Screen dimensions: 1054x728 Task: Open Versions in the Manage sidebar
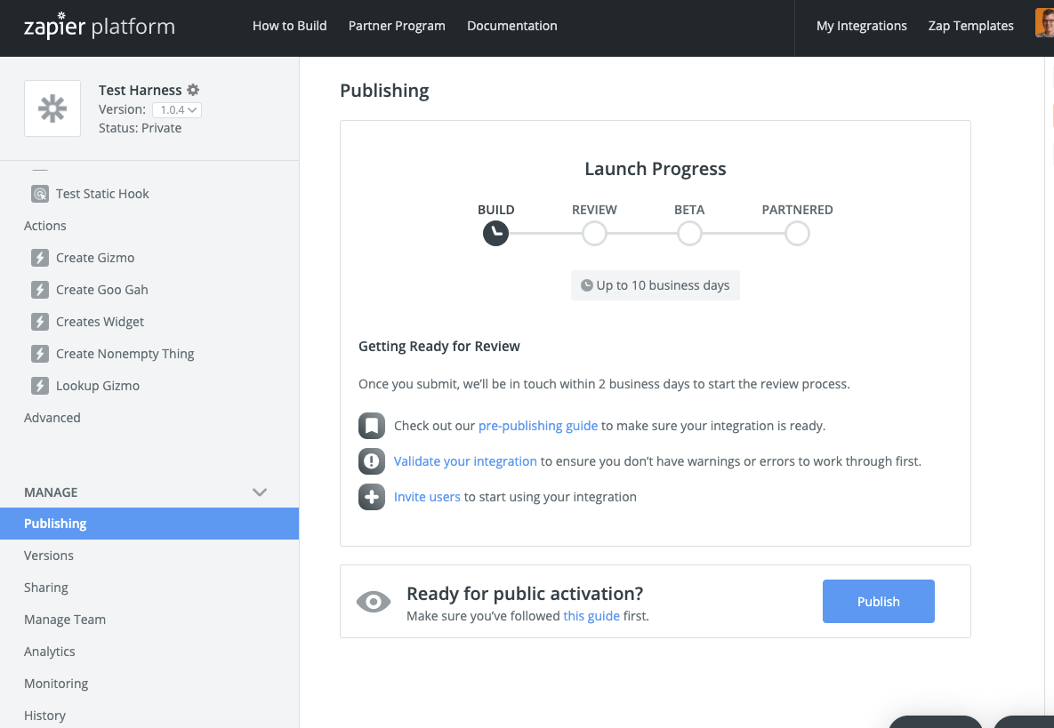[49, 556]
